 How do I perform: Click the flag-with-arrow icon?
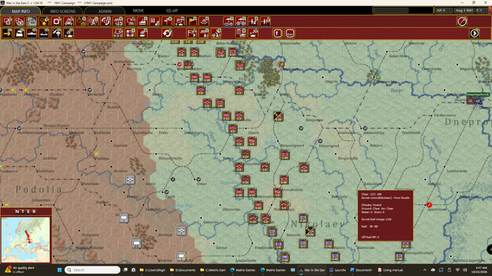(191, 33)
